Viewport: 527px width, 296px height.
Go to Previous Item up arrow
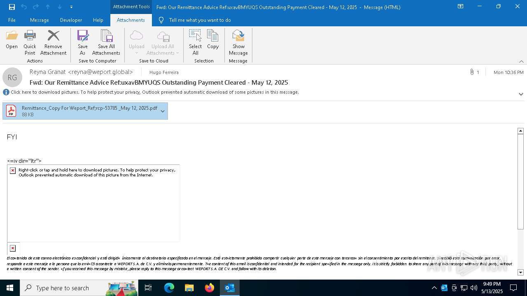pyautogui.click(x=48, y=7)
